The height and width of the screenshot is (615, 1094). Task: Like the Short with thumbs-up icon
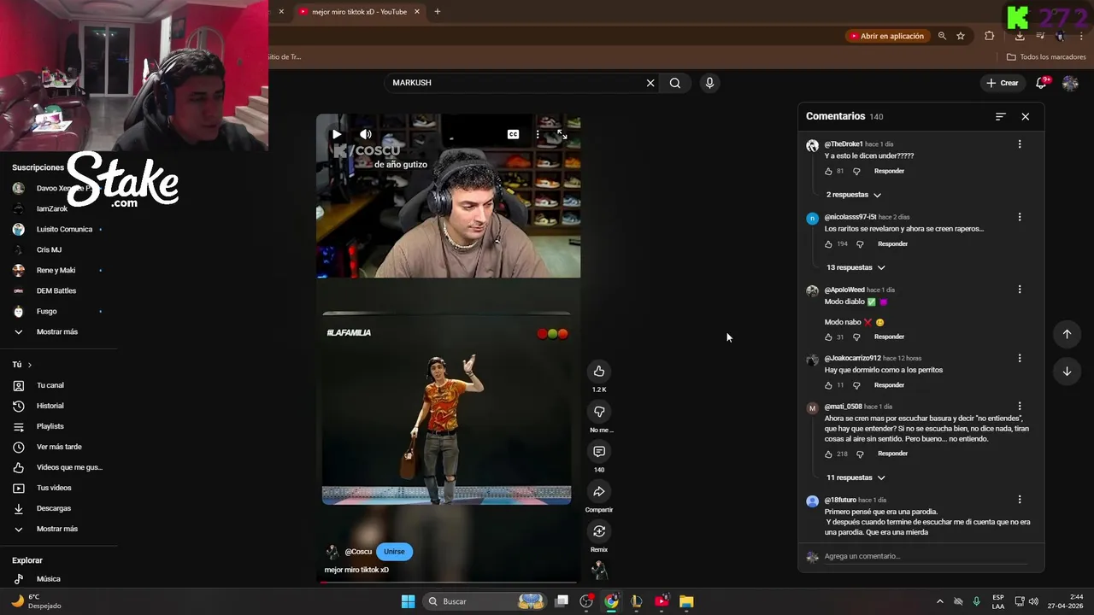599,371
